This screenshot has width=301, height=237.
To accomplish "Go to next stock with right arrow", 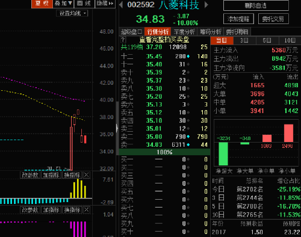I will [x=206, y=5].
